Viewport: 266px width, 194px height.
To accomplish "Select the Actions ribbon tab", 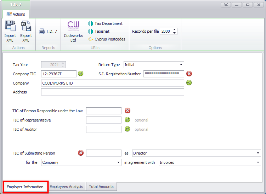I will (x=16, y=14).
